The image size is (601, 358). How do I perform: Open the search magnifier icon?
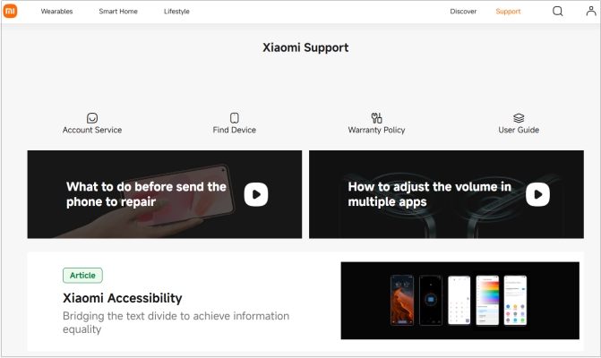pyautogui.click(x=558, y=11)
